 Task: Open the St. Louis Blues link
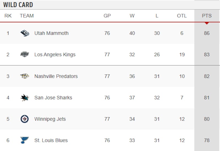(x=51, y=140)
